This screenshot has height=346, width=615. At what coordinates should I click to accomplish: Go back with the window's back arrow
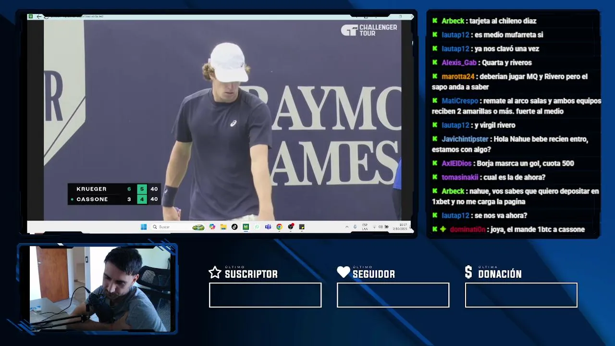tap(39, 16)
